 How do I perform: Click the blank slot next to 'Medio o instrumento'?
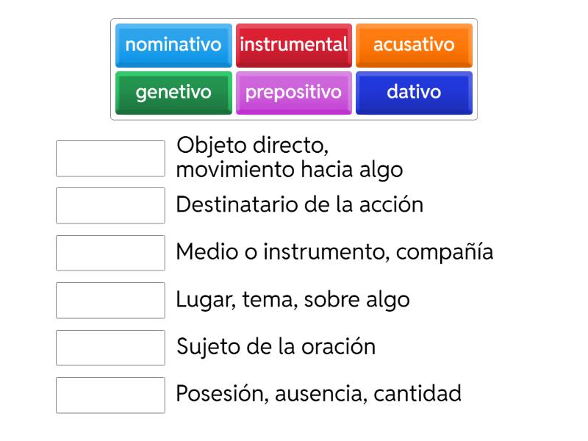pos(110,253)
